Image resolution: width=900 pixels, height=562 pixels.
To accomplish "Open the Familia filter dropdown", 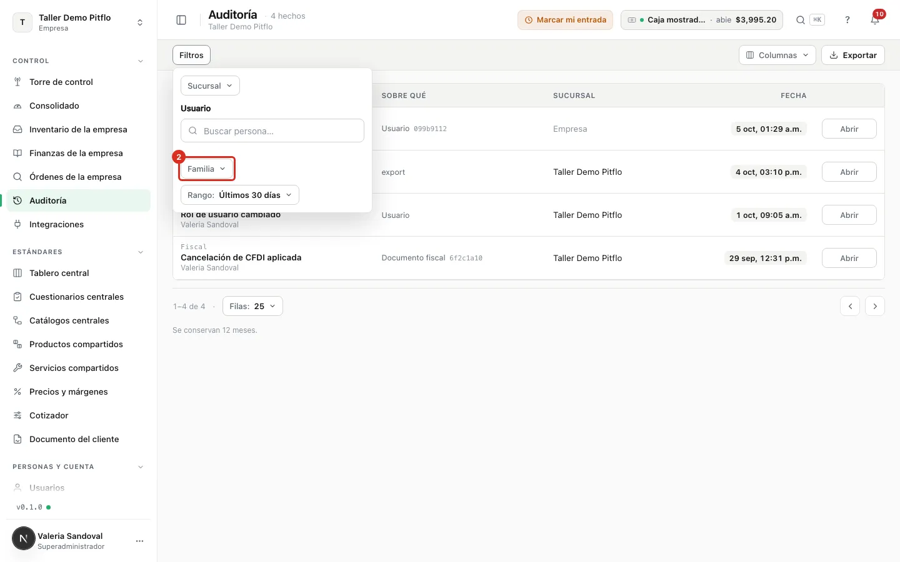I will pyautogui.click(x=207, y=169).
